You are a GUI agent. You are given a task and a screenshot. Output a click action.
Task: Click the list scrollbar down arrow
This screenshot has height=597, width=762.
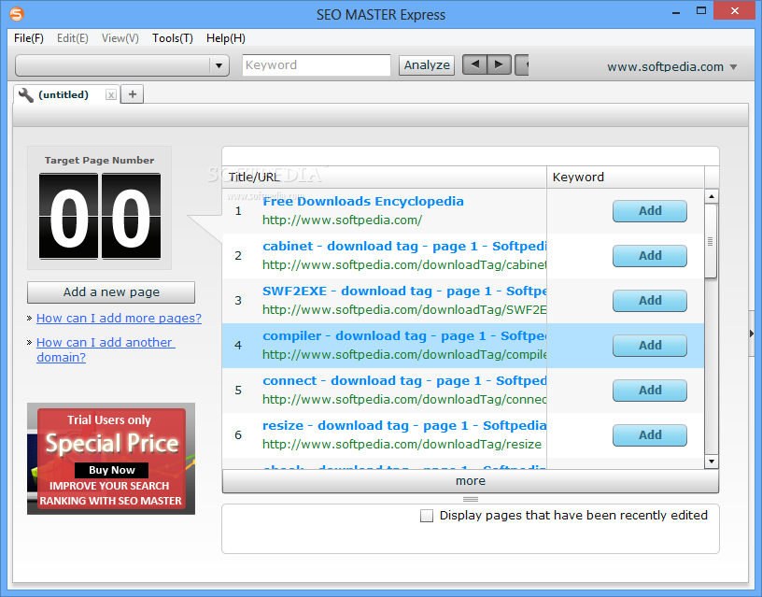click(711, 462)
